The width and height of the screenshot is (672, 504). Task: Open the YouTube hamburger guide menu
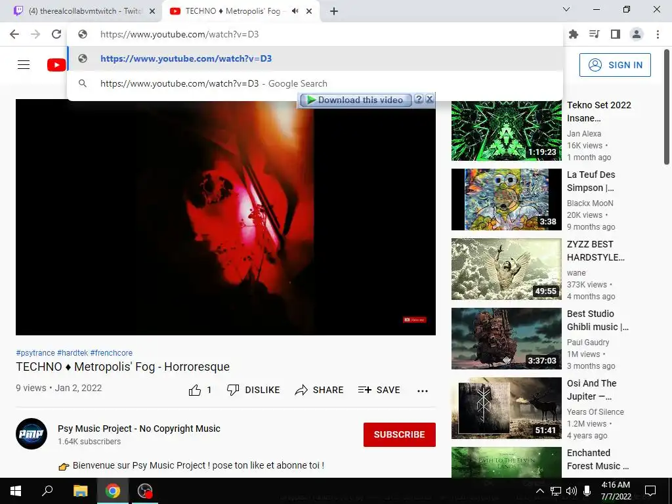coord(24,65)
